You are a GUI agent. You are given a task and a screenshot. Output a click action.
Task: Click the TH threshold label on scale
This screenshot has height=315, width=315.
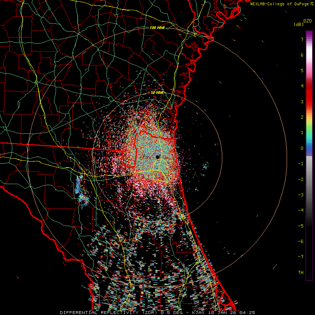click(301, 273)
